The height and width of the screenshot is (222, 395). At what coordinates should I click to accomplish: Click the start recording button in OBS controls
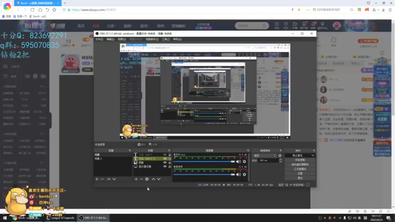[x=300, y=160]
